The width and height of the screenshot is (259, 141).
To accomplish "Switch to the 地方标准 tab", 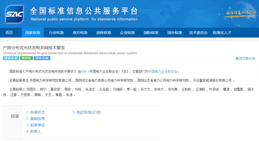I will coord(80,33).
